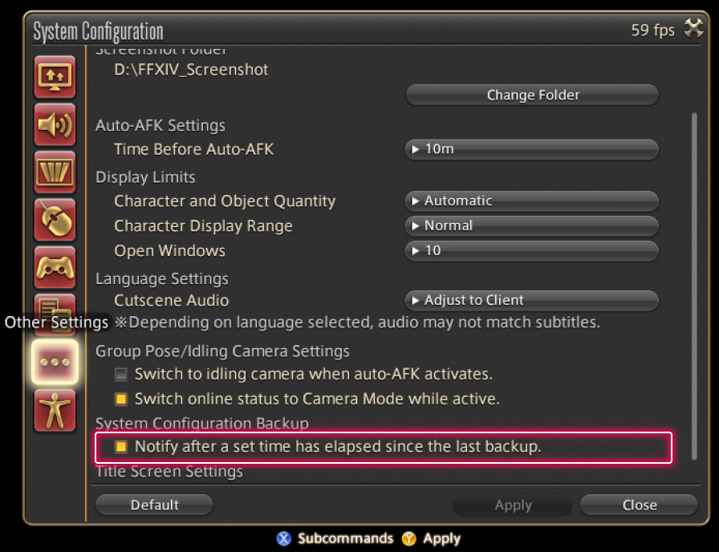Open the Accessibility Settings person icon

[x=55, y=410]
